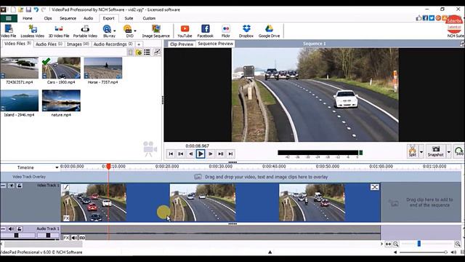Click the DVD export icon
Screen dimensions: 465x262
pyautogui.click(x=128, y=29)
